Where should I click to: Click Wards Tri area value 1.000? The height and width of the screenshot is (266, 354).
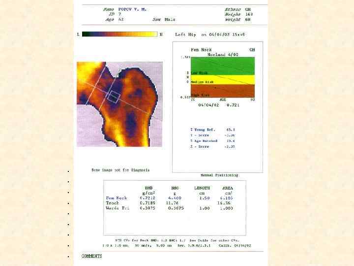coord(227,208)
